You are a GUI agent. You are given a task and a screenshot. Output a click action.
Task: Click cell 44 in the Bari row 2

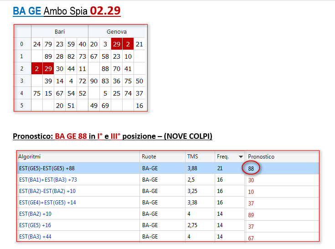click(71, 68)
